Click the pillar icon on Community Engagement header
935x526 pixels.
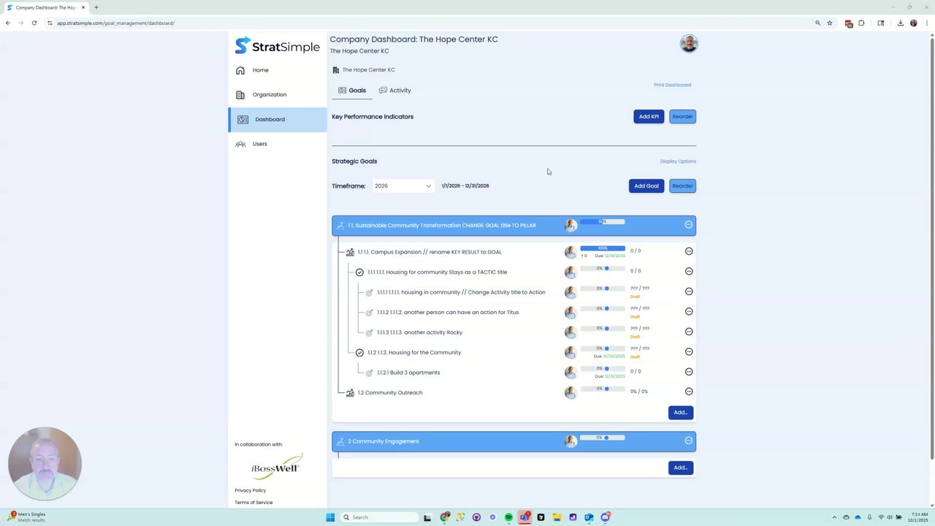tap(340, 441)
